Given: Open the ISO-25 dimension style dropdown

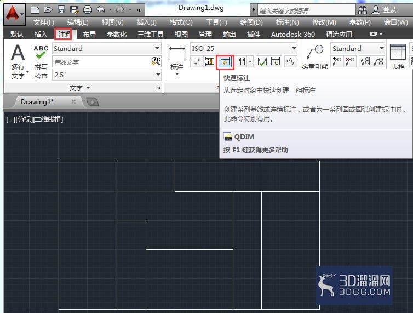Looking at the screenshot, I should 244,49.
